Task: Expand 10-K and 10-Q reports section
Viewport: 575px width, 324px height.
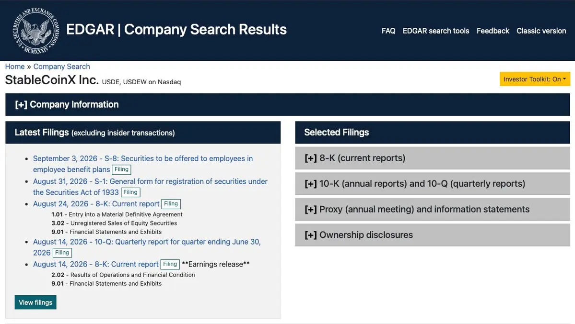Action: [433, 184]
